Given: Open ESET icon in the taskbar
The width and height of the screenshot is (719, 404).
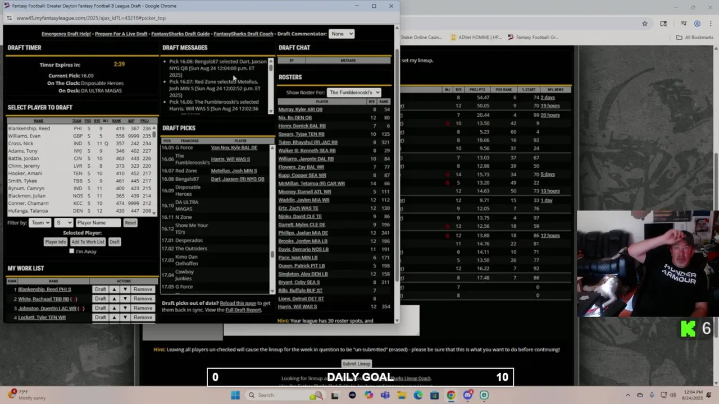Looking at the screenshot, I should click(x=484, y=395).
